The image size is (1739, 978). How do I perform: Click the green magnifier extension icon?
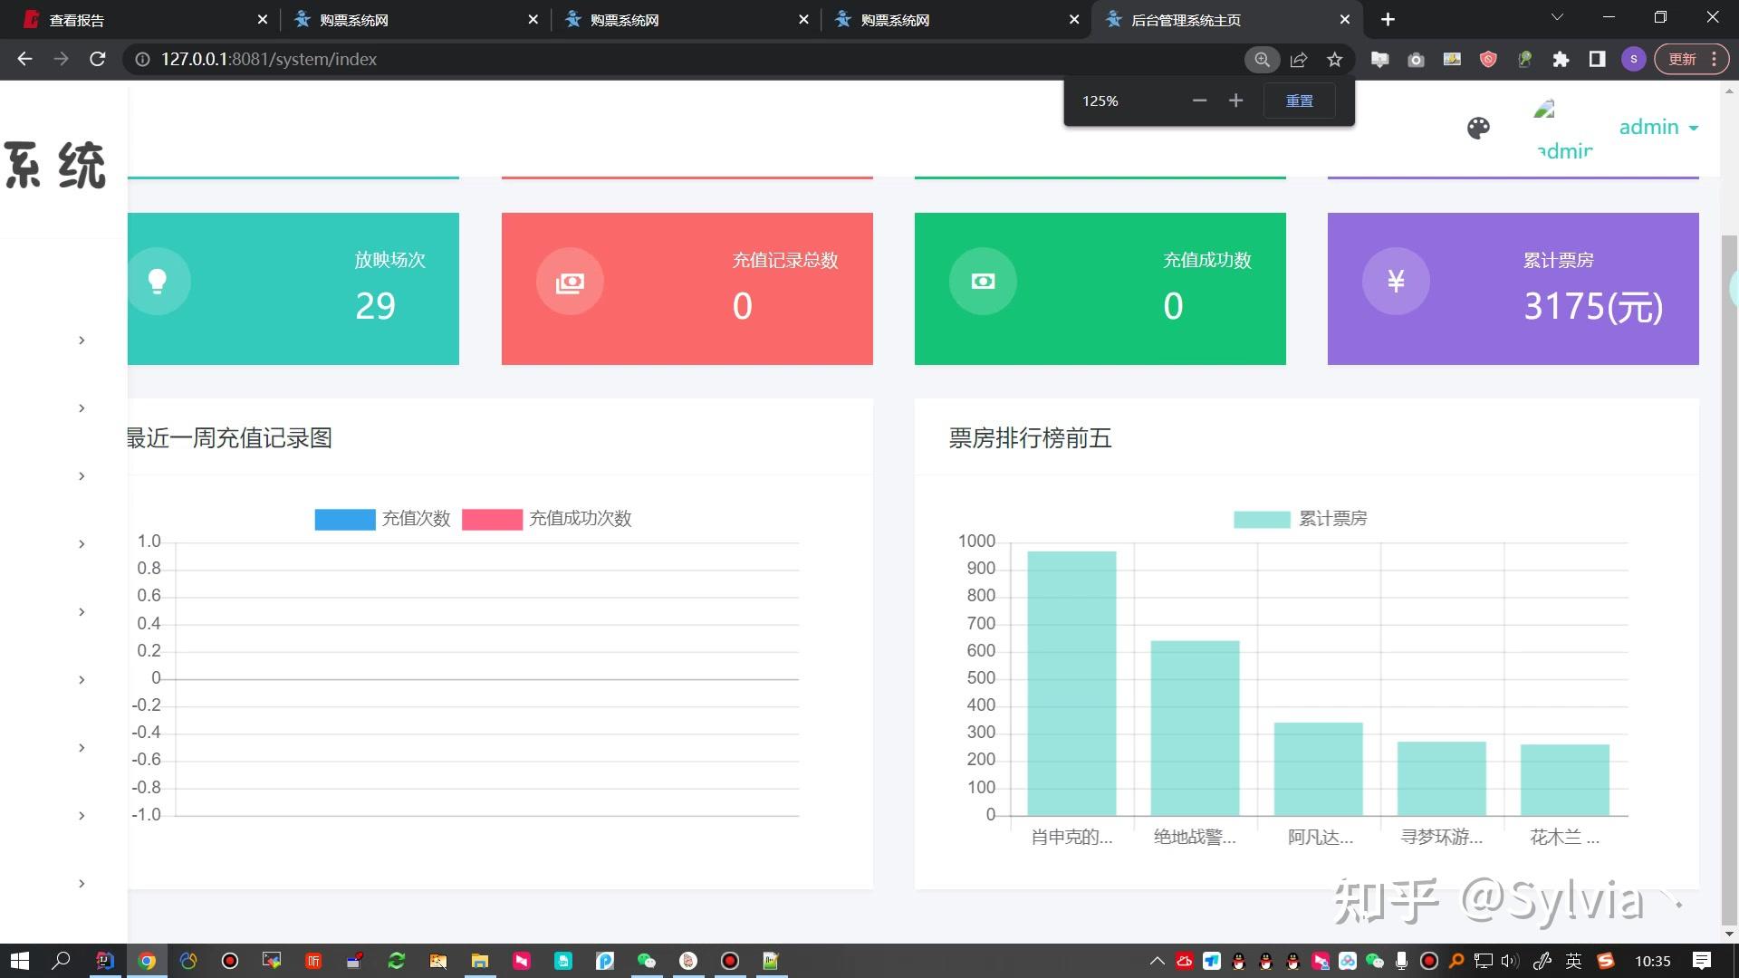1524,59
